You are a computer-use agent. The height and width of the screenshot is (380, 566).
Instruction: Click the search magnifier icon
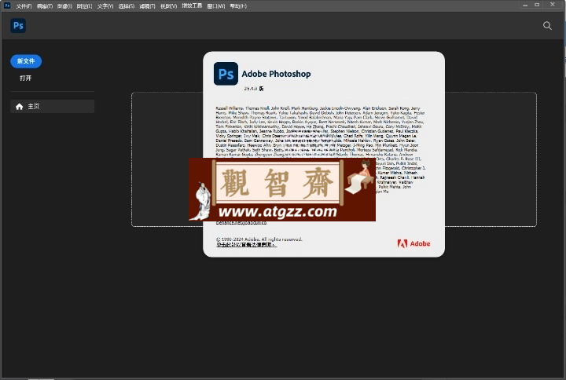547,26
